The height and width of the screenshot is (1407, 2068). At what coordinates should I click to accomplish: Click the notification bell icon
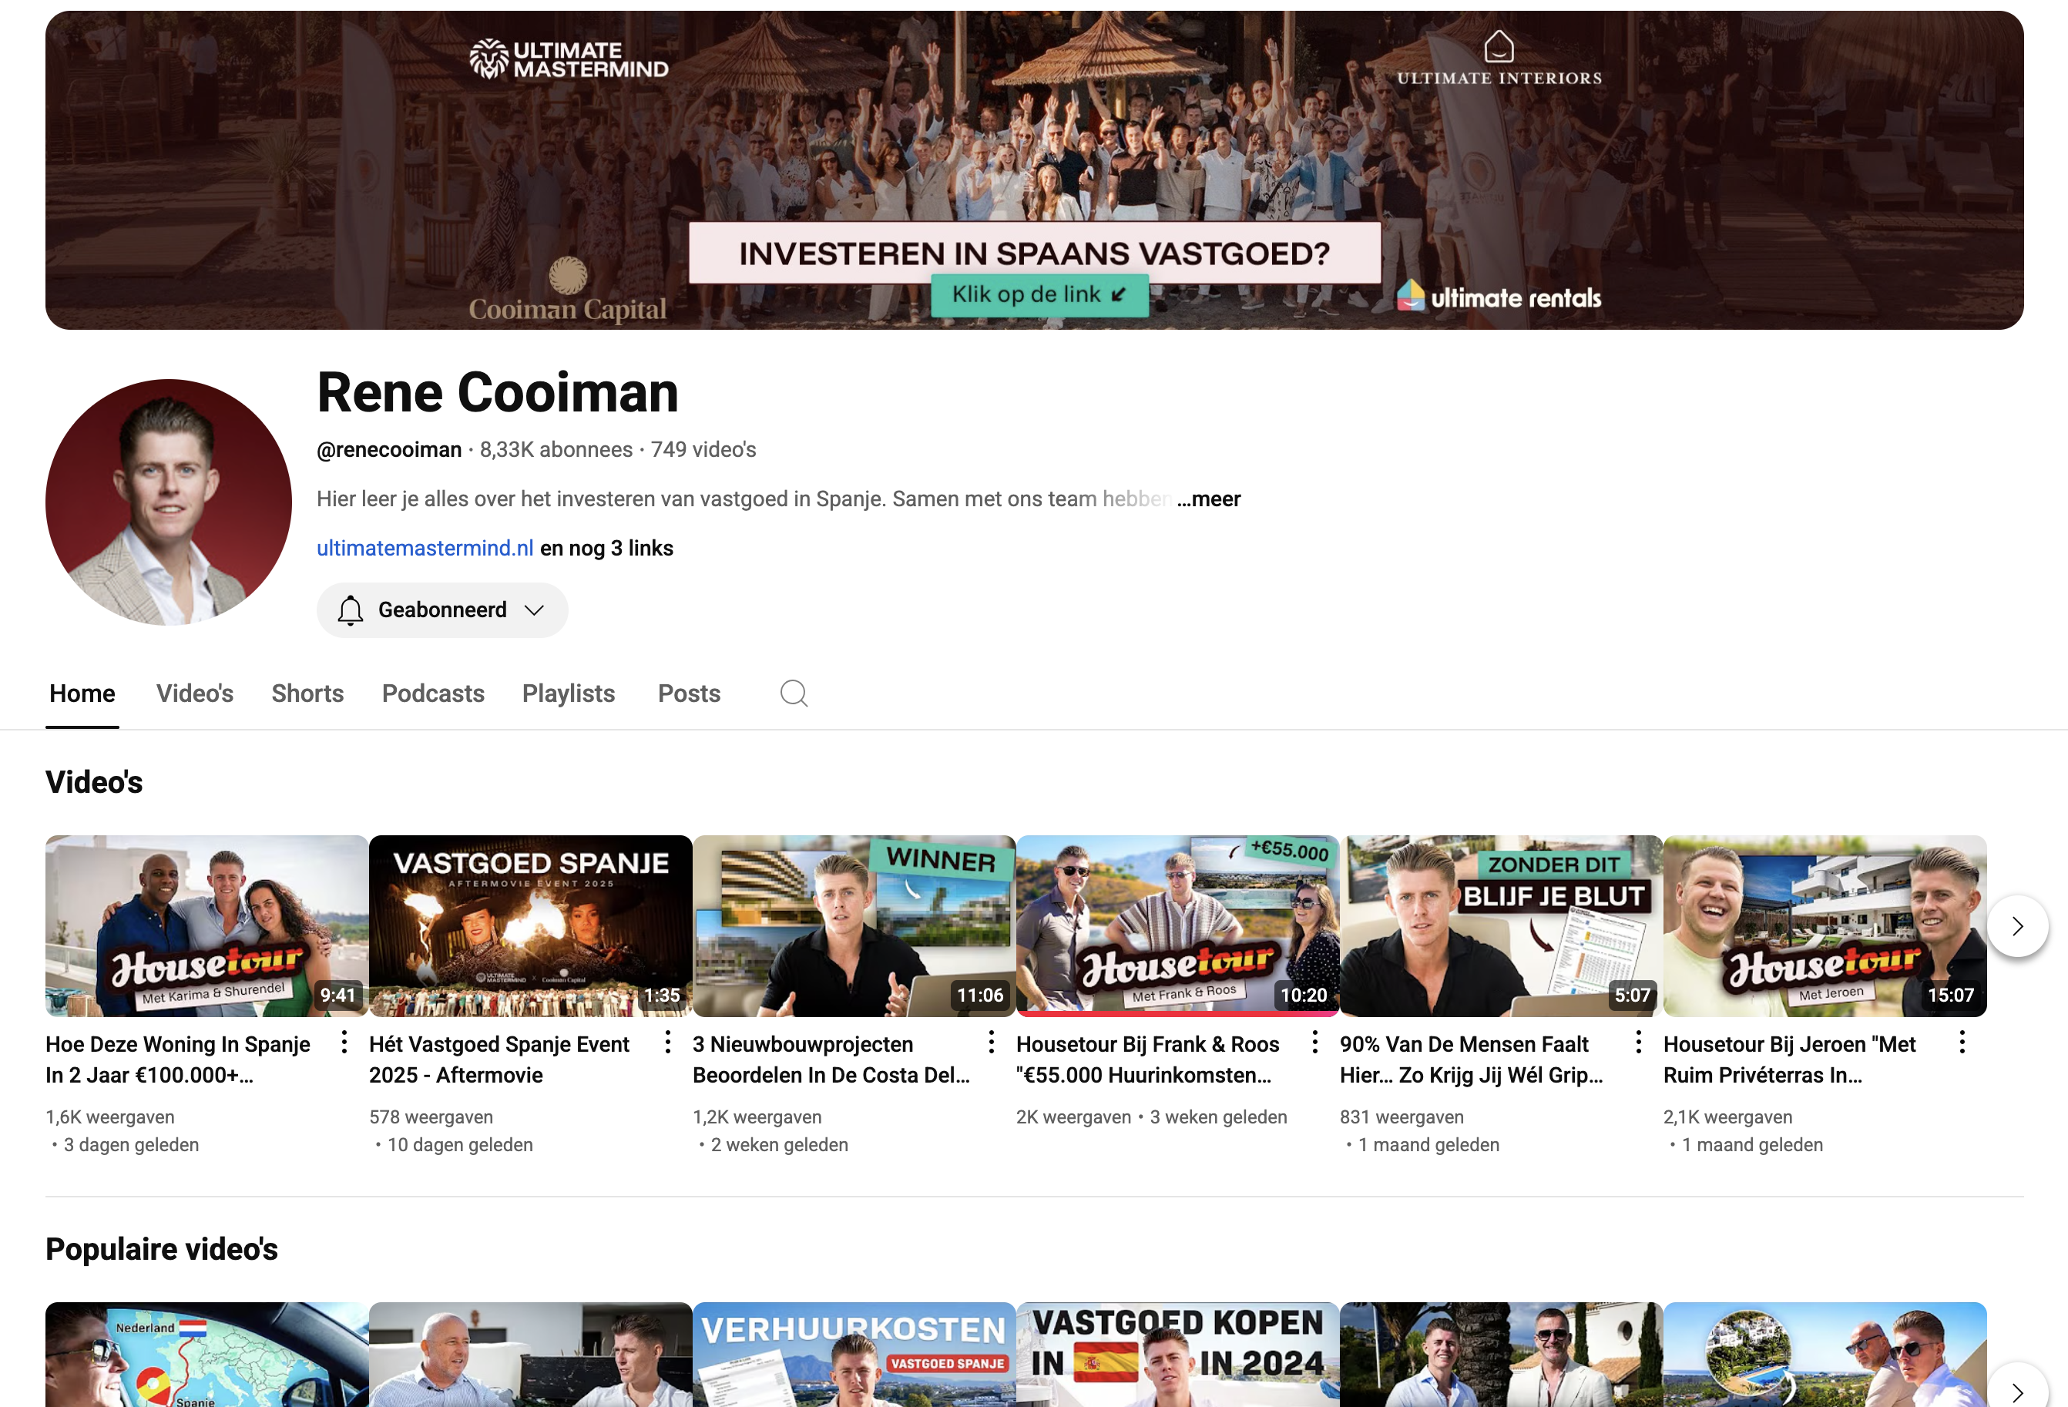[x=351, y=610]
